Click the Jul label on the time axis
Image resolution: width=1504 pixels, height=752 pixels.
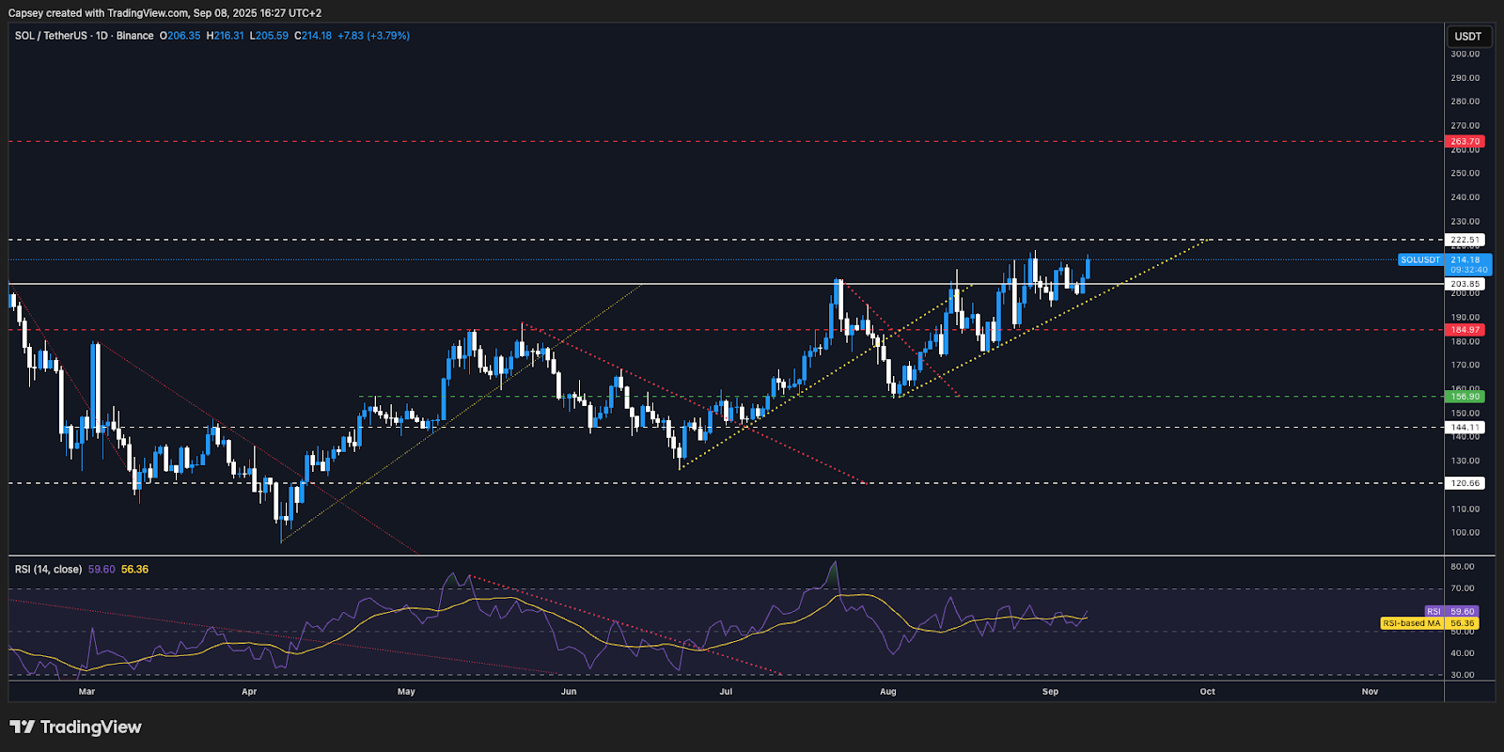726,692
